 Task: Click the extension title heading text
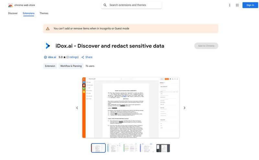[110, 46]
